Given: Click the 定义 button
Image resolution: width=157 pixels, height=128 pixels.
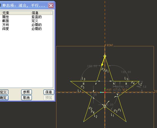Looking at the screenshot, I should click(4, 92).
